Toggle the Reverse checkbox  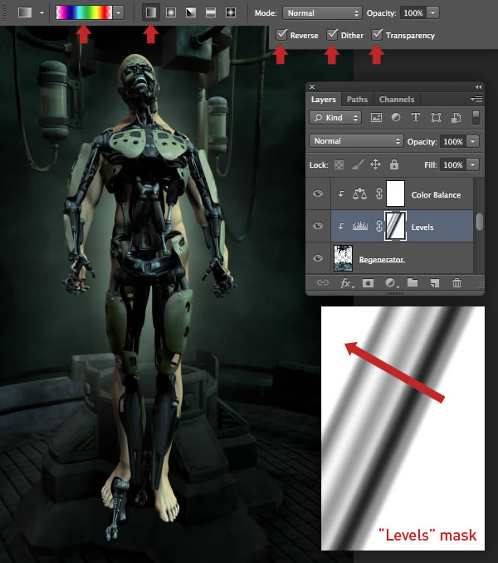(281, 35)
